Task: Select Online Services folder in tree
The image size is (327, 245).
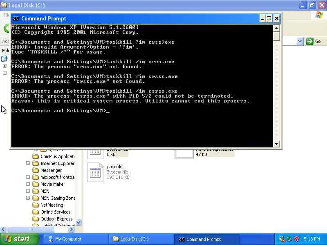Action: (56, 212)
